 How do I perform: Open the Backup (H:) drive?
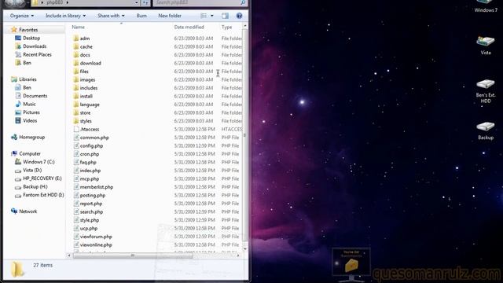pyautogui.click(x=35, y=187)
